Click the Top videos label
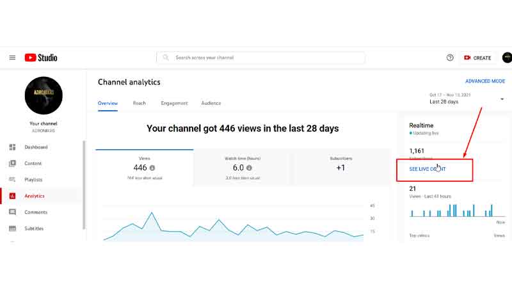The image size is (512, 288). 419,236
